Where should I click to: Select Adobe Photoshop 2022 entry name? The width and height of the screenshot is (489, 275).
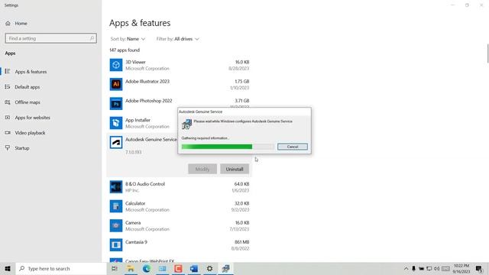click(149, 101)
